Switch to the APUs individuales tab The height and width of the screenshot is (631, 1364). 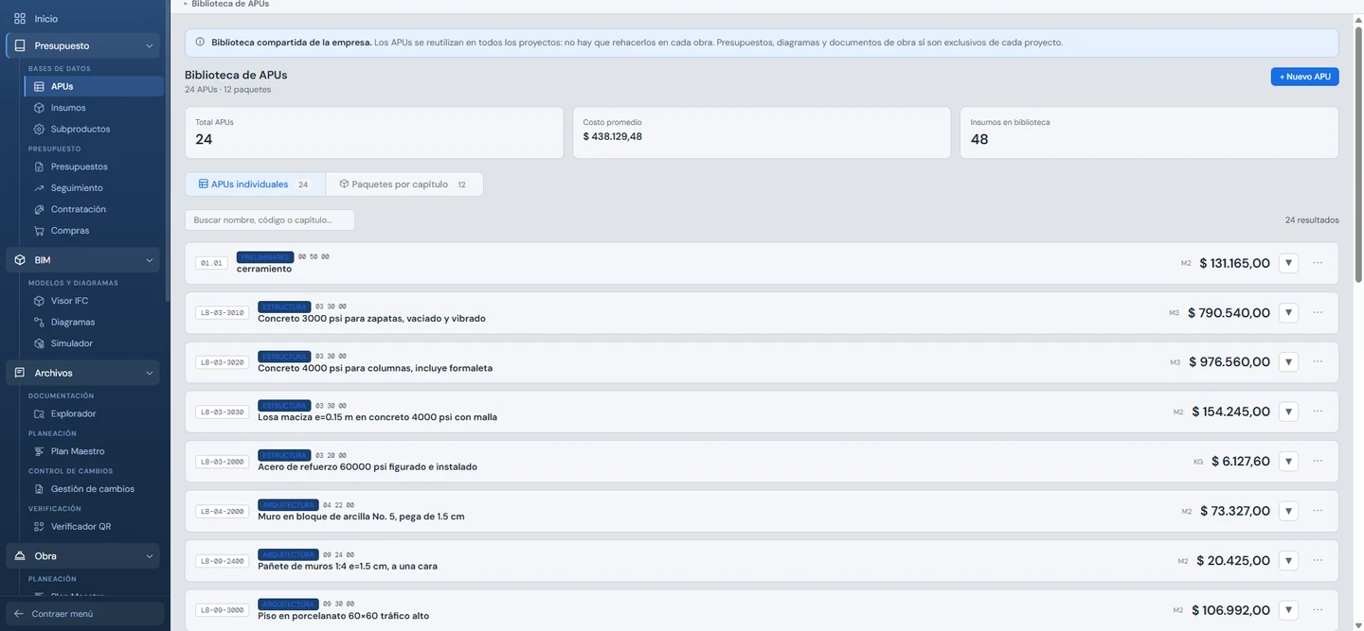[255, 184]
